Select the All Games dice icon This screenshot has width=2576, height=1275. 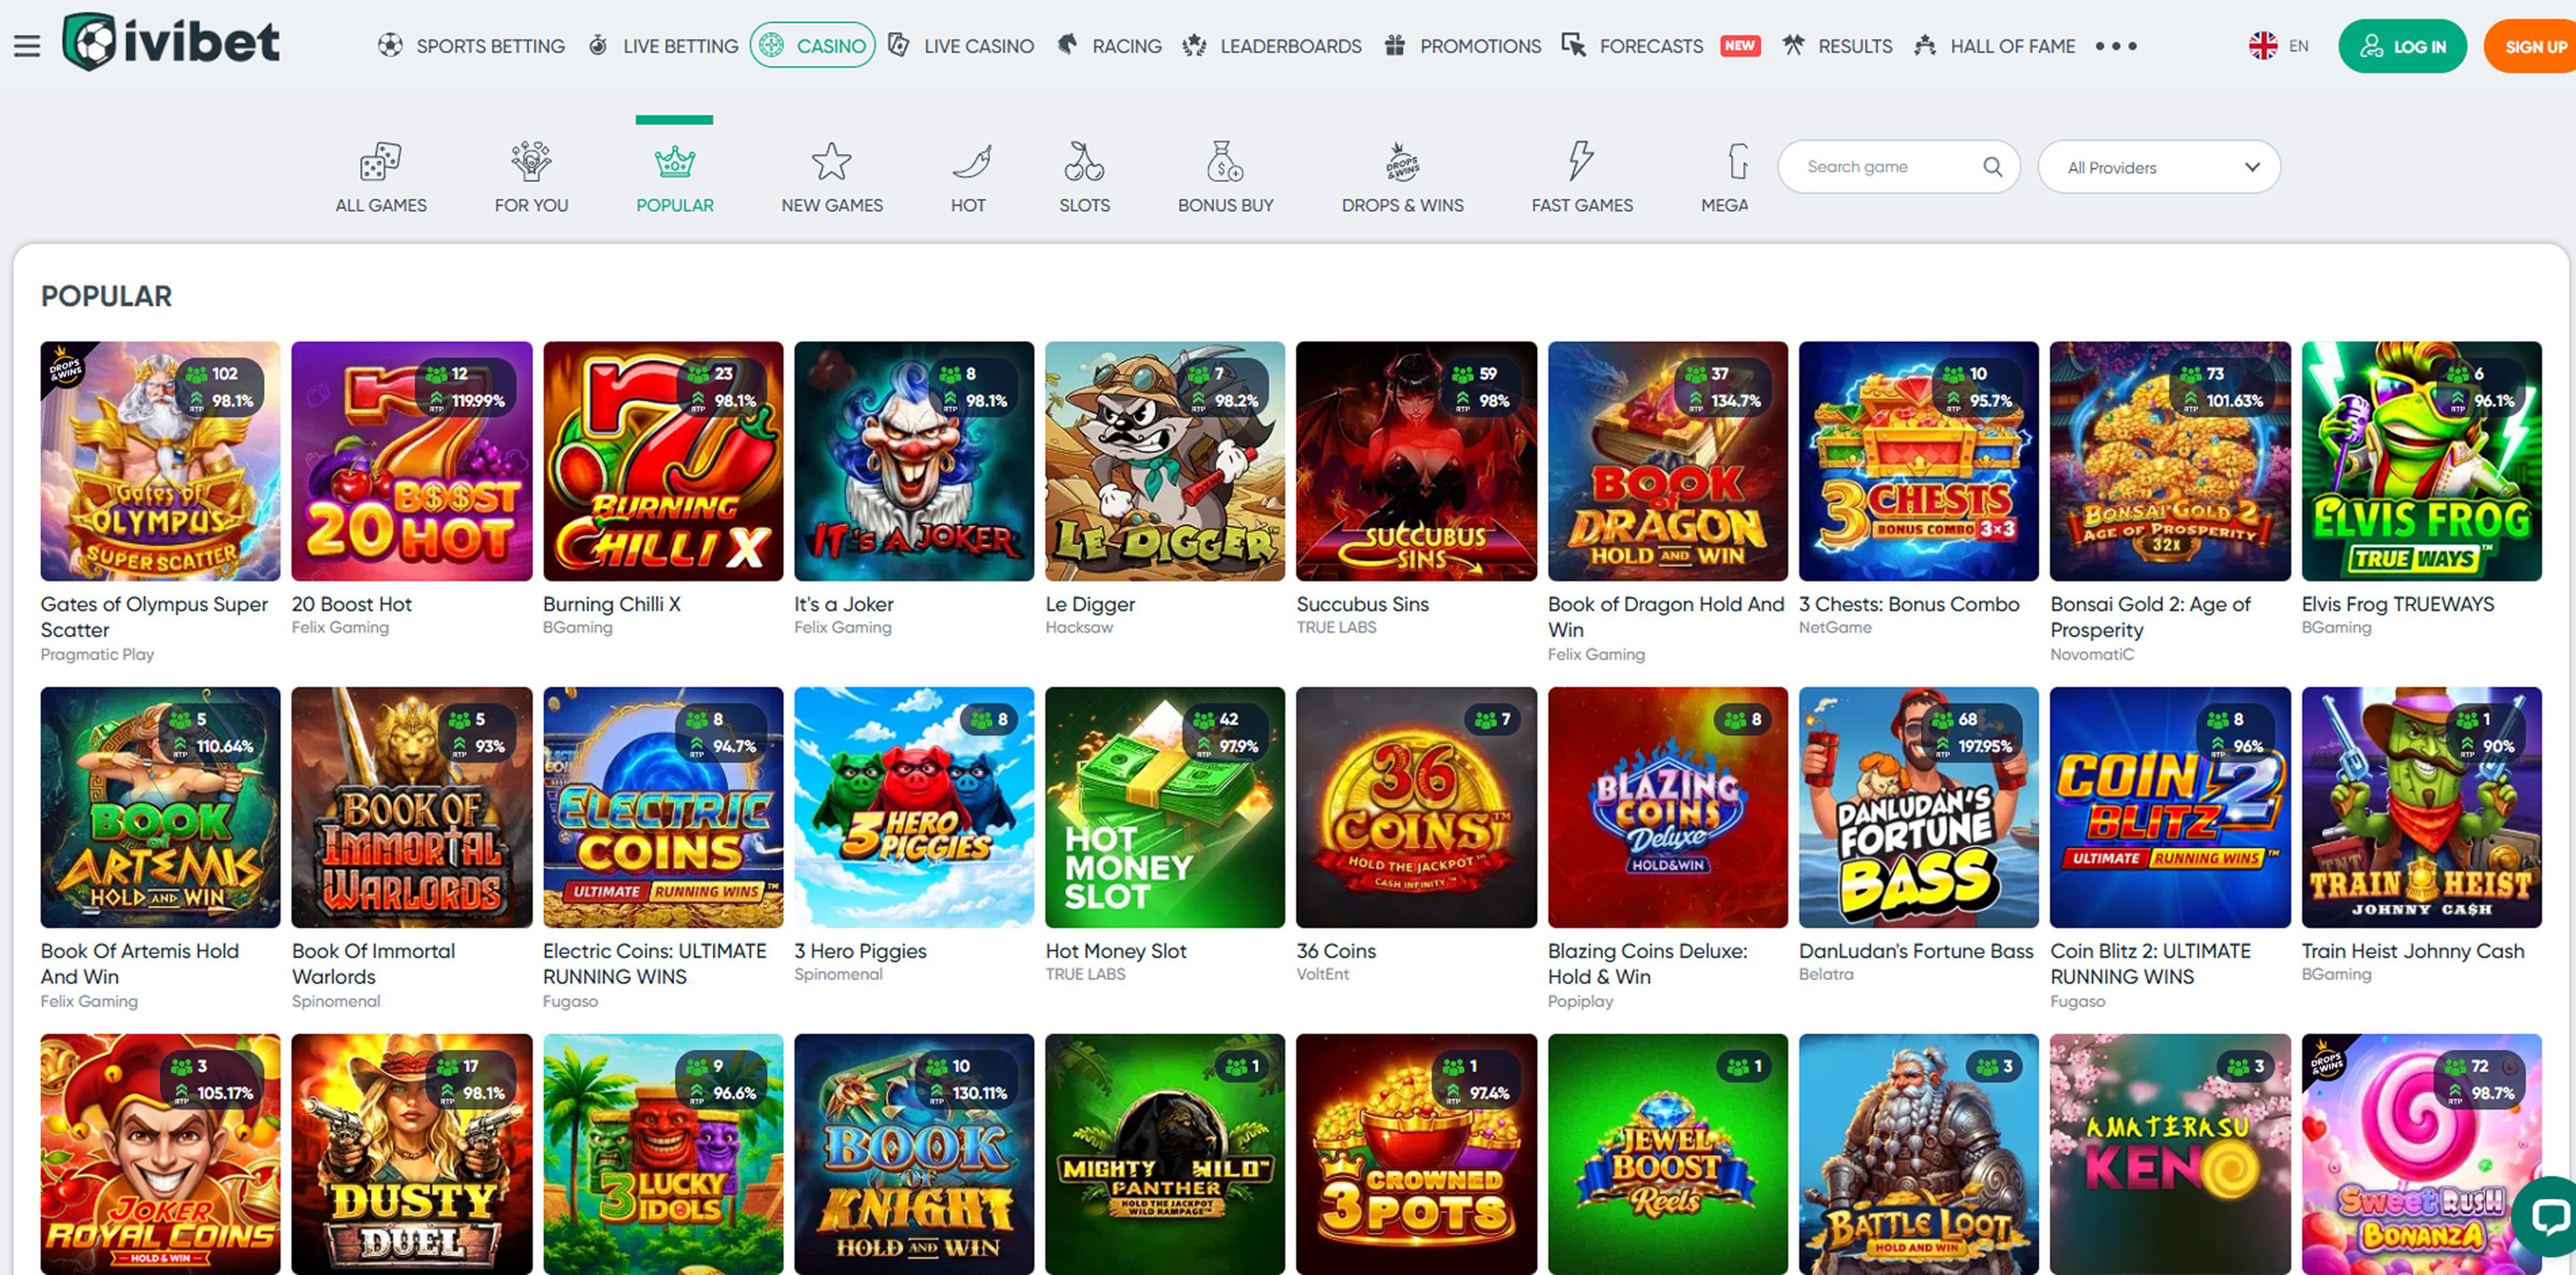381,161
